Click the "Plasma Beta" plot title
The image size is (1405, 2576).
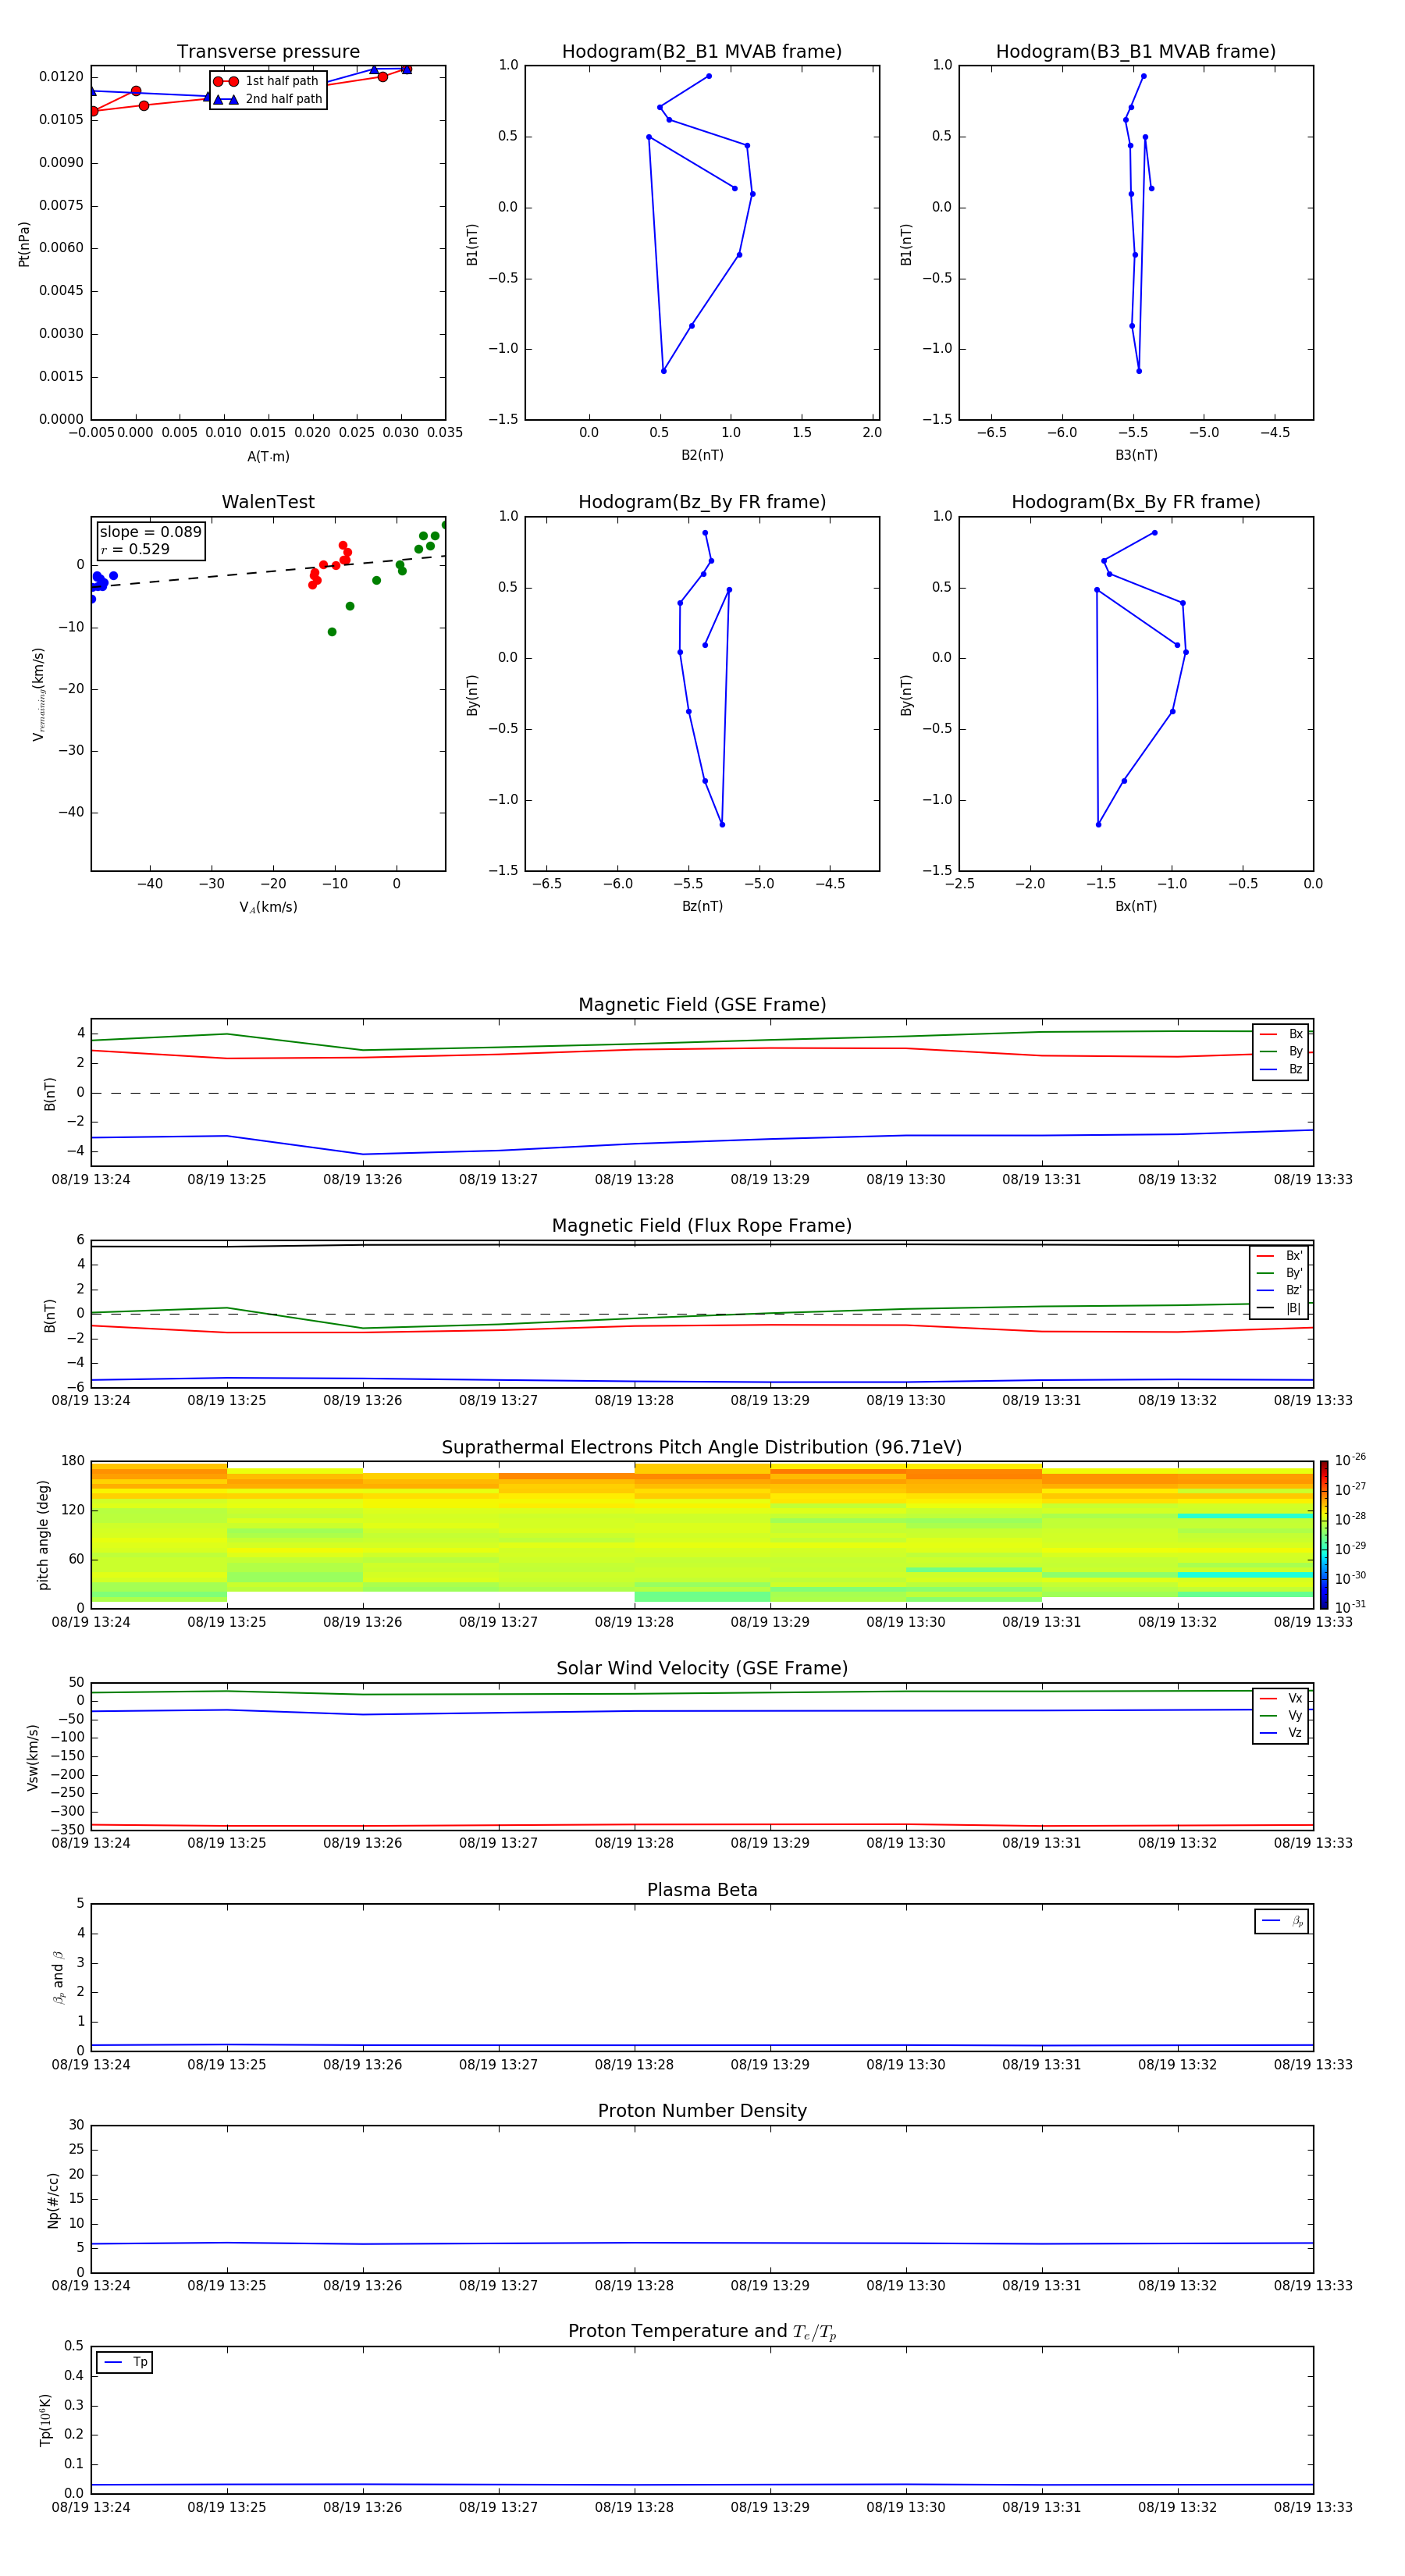(702, 1891)
